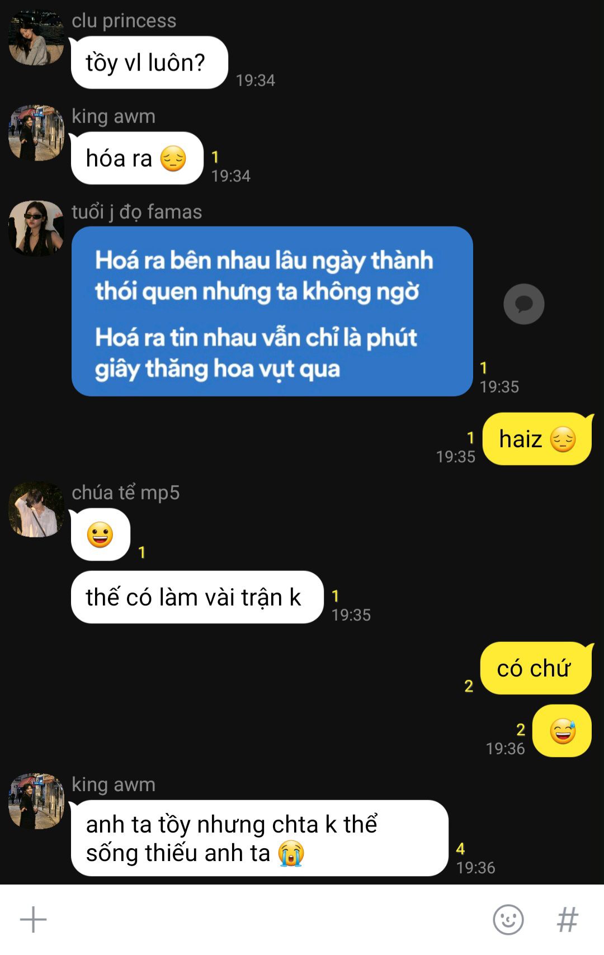
Task: Open chúa tể mp5 avatar
Action: point(36,509)
